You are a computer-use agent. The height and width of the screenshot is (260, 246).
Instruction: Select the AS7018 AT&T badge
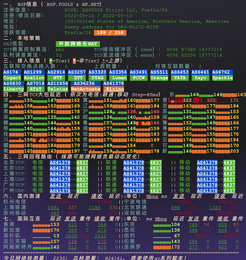[x=35, y=86]
